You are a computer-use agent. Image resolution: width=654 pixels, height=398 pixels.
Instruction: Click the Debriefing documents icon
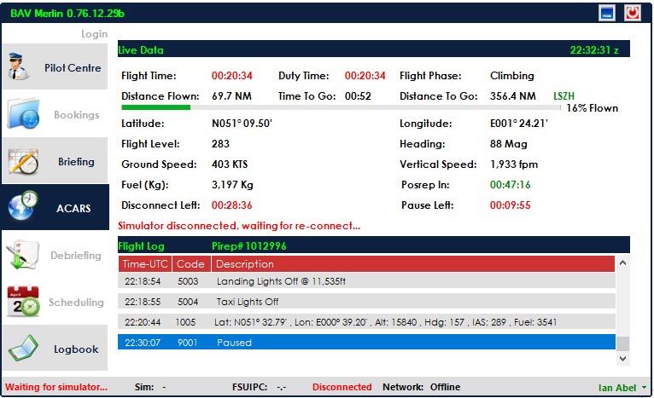[23, 254]
